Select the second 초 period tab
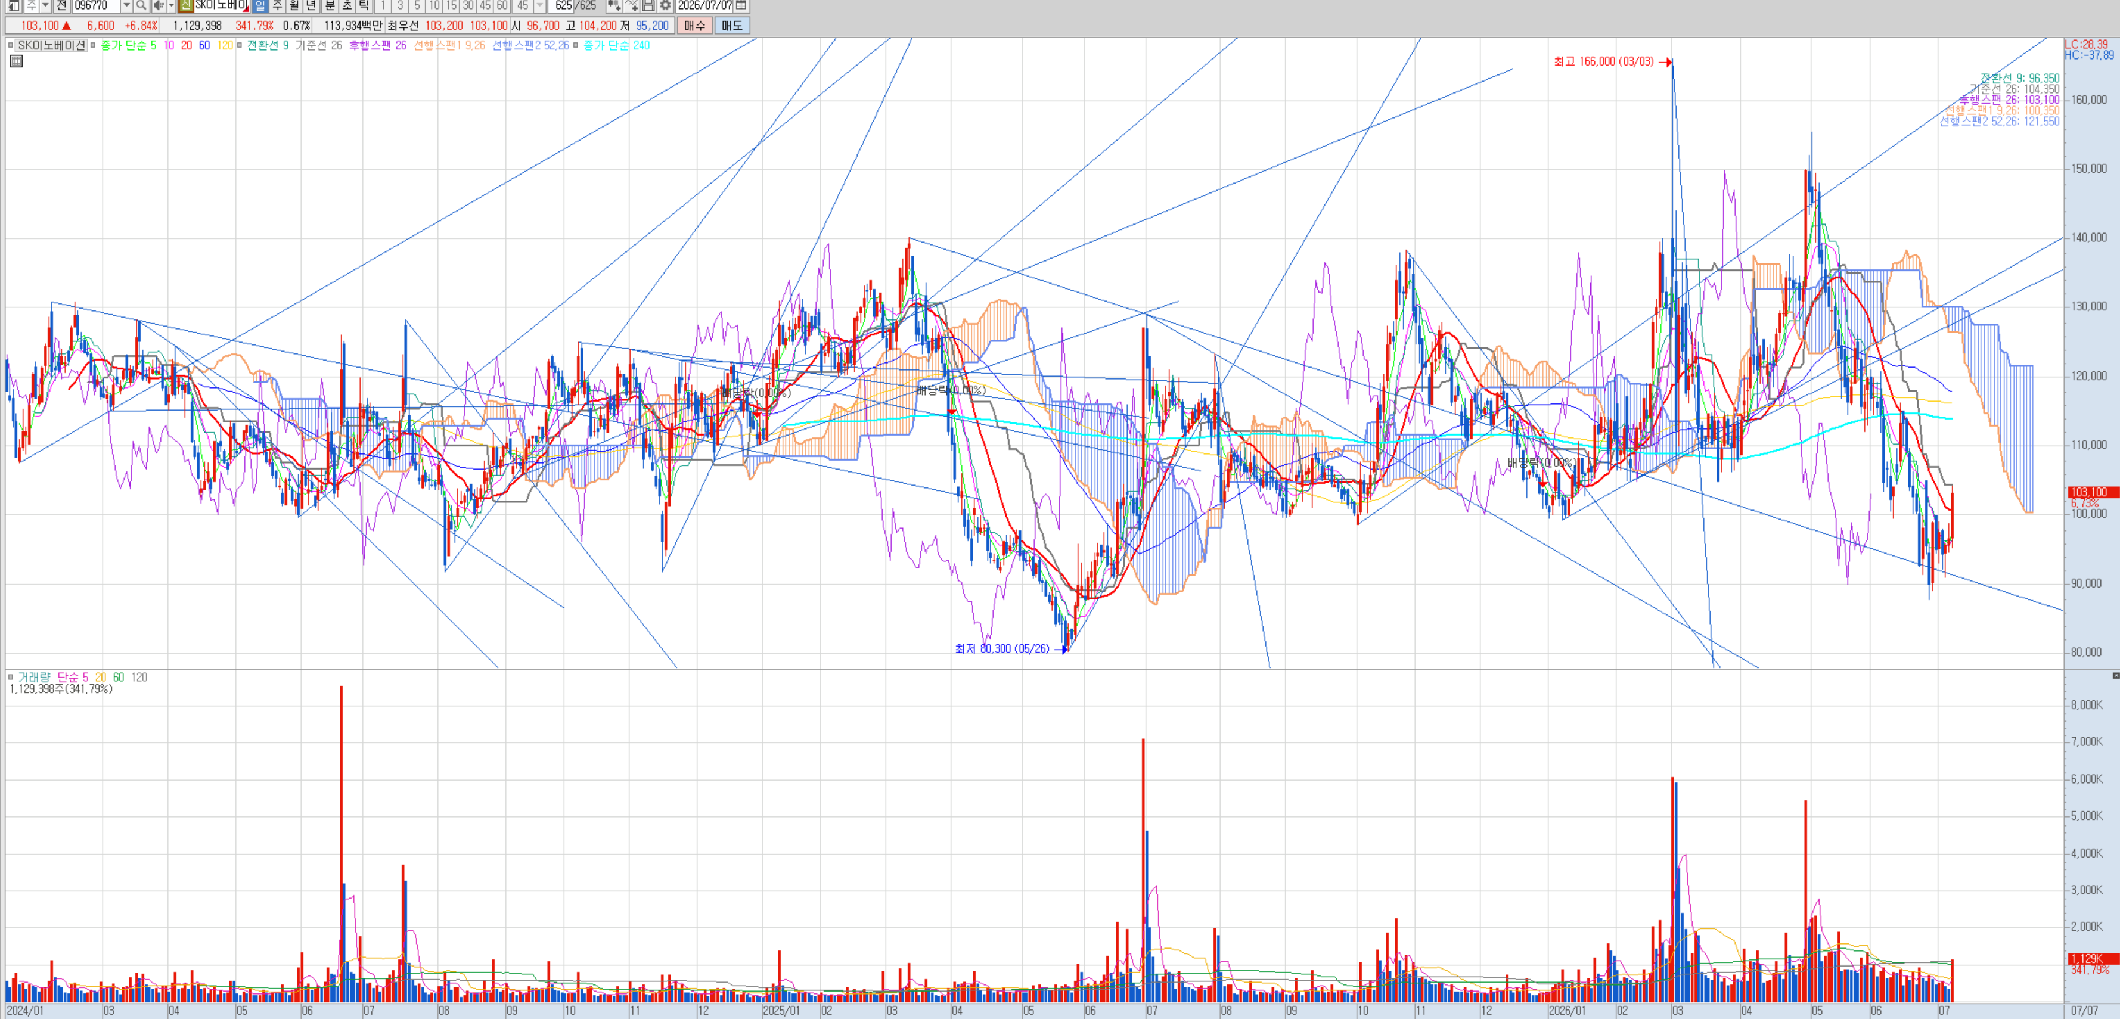Viewport: 2120px width, 1019px height. [x=347, y=6]
